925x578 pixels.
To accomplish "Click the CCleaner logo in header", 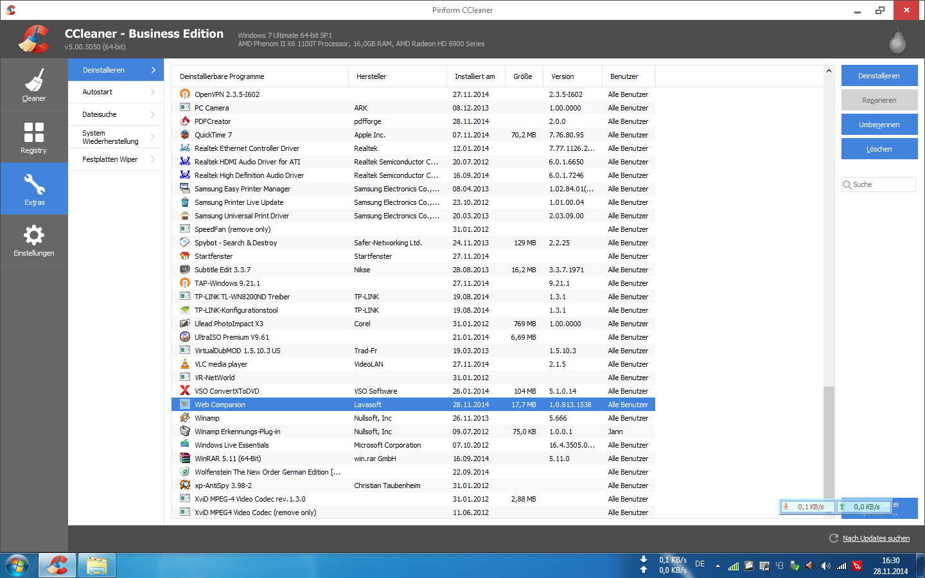I will [34, 39].
